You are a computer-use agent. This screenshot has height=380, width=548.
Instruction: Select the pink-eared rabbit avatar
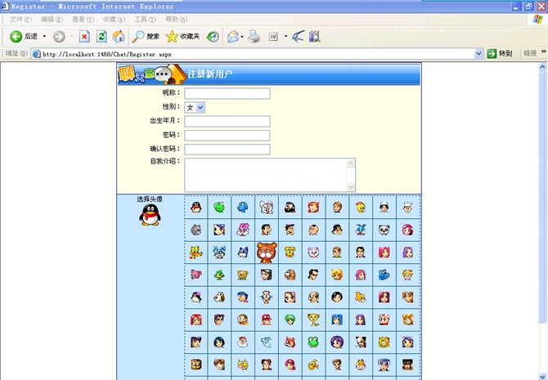(x=243, y=230)
